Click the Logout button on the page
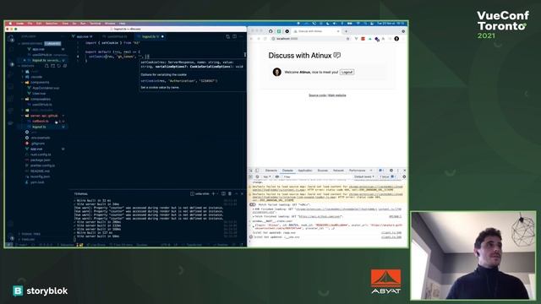This screenshot has height=304, width=541. (347, 72)
